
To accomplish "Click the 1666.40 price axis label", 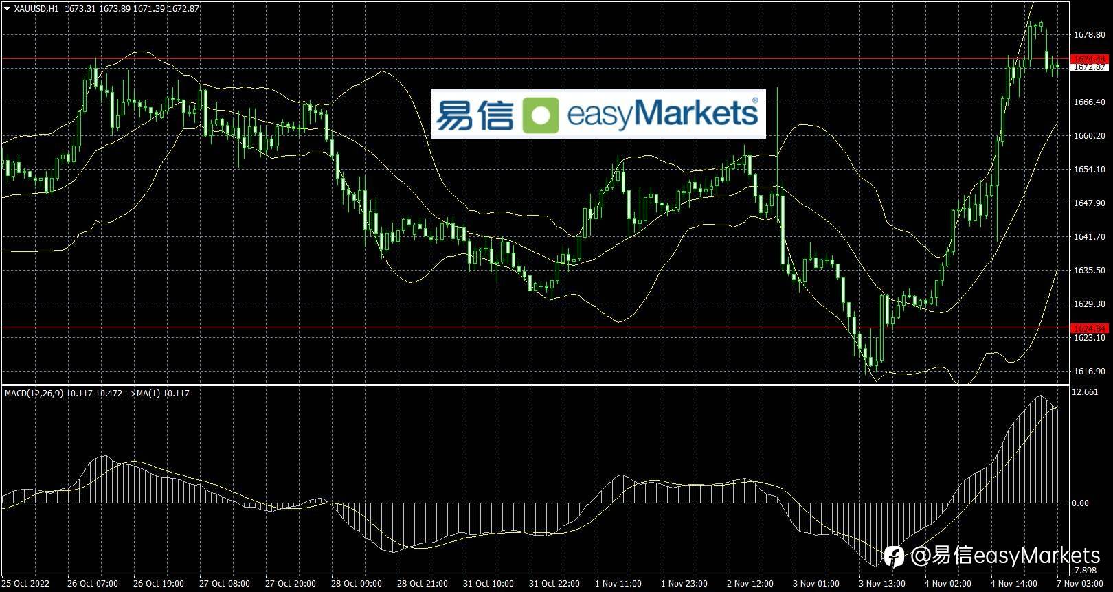I will click(1089, 102).
